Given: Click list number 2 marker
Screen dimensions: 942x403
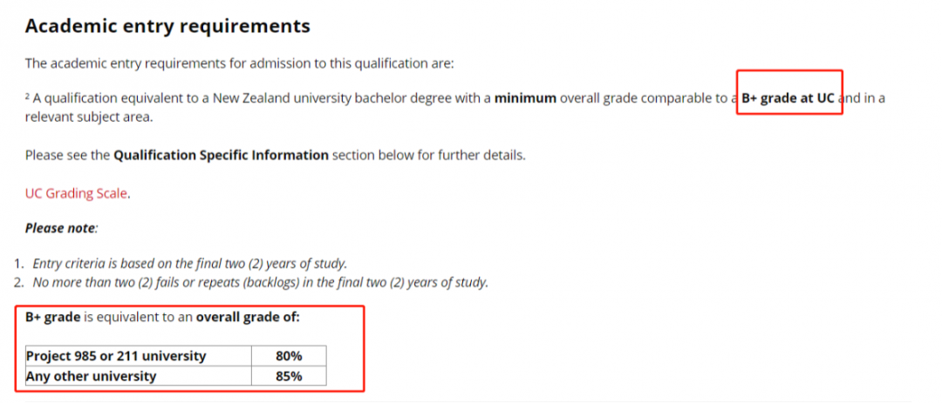Looking at the screenshot, I should tap(19, 282).
